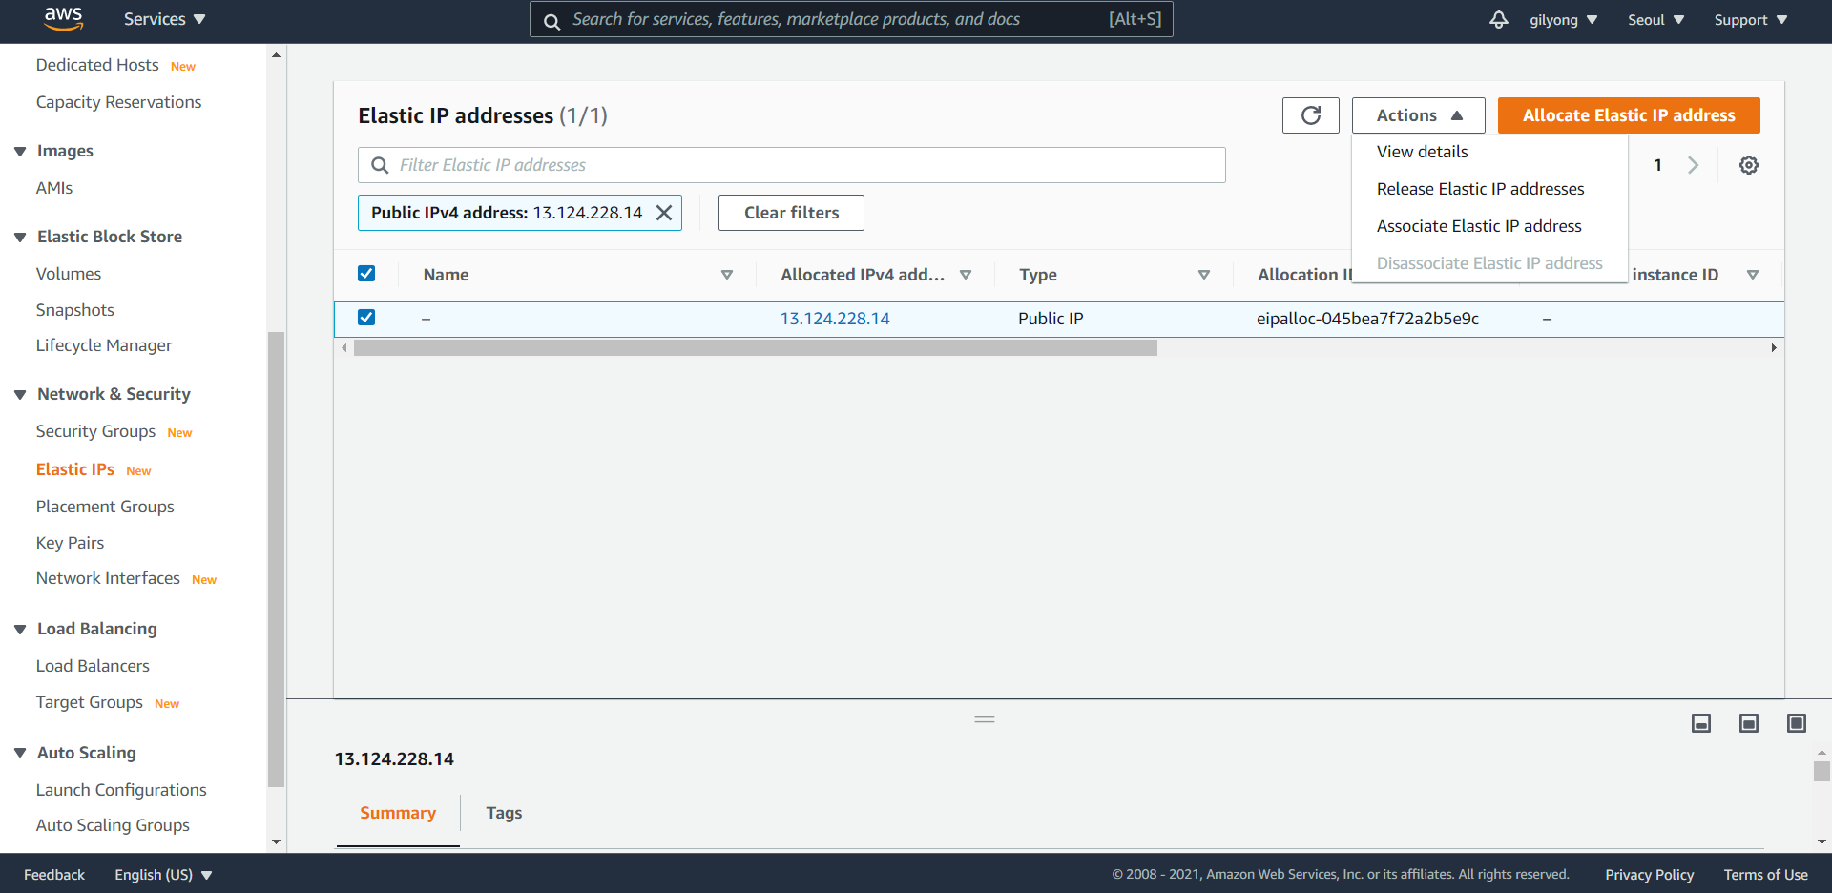Collapse the Network & Security section
Viewport: 1832px width, 893px height.
click(20, 395)
